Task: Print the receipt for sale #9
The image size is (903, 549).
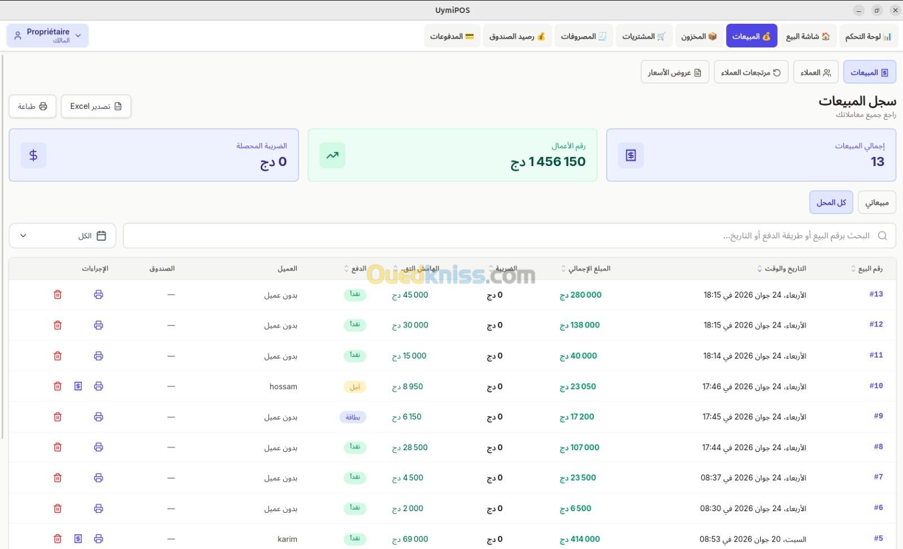Action: pos(98,417)
